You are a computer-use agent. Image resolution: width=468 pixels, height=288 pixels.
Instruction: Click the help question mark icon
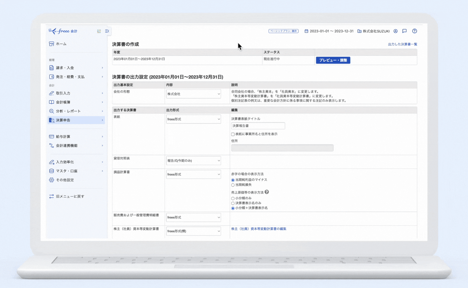click(414, 31)
